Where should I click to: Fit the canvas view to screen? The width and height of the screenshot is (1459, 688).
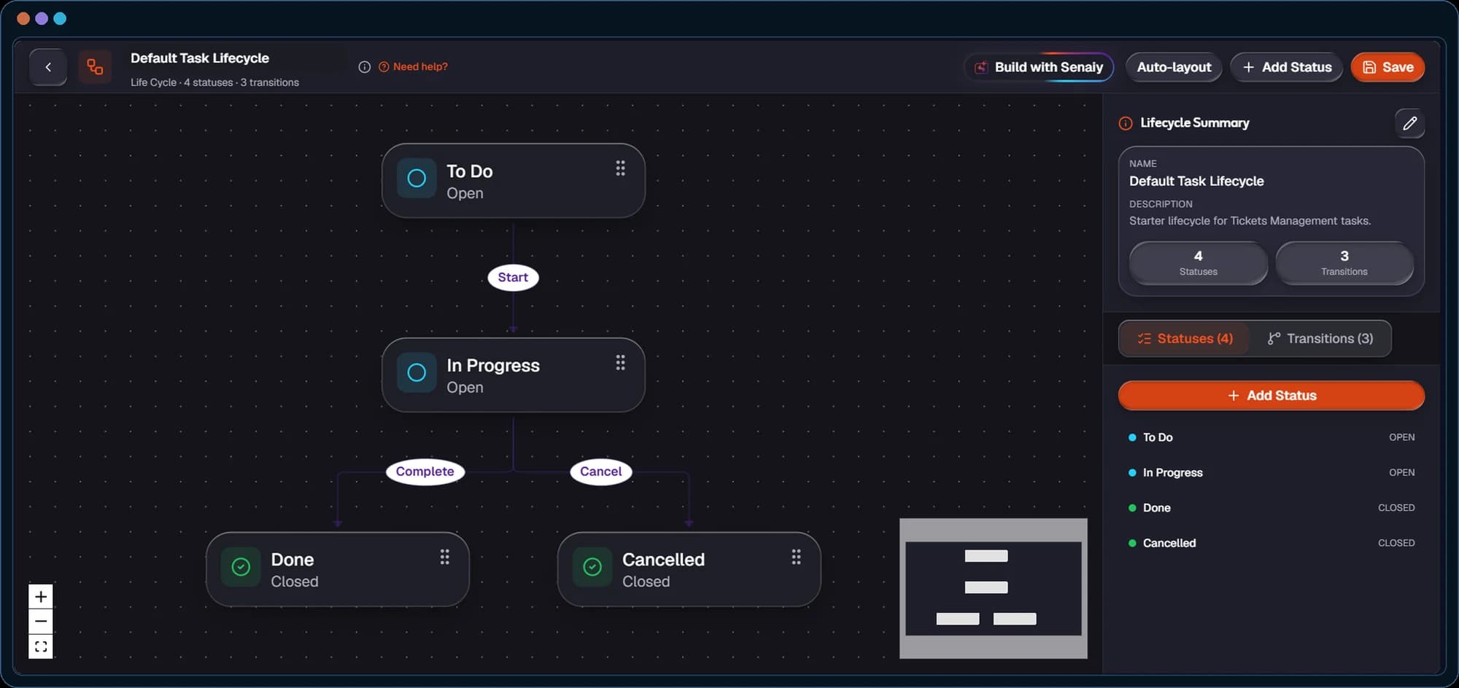(41, 646)
